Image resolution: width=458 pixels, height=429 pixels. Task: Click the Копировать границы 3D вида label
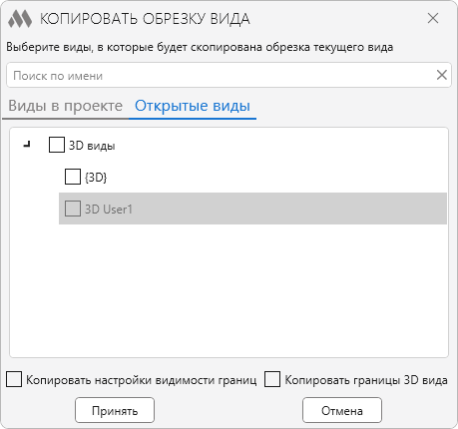[366, 380]
